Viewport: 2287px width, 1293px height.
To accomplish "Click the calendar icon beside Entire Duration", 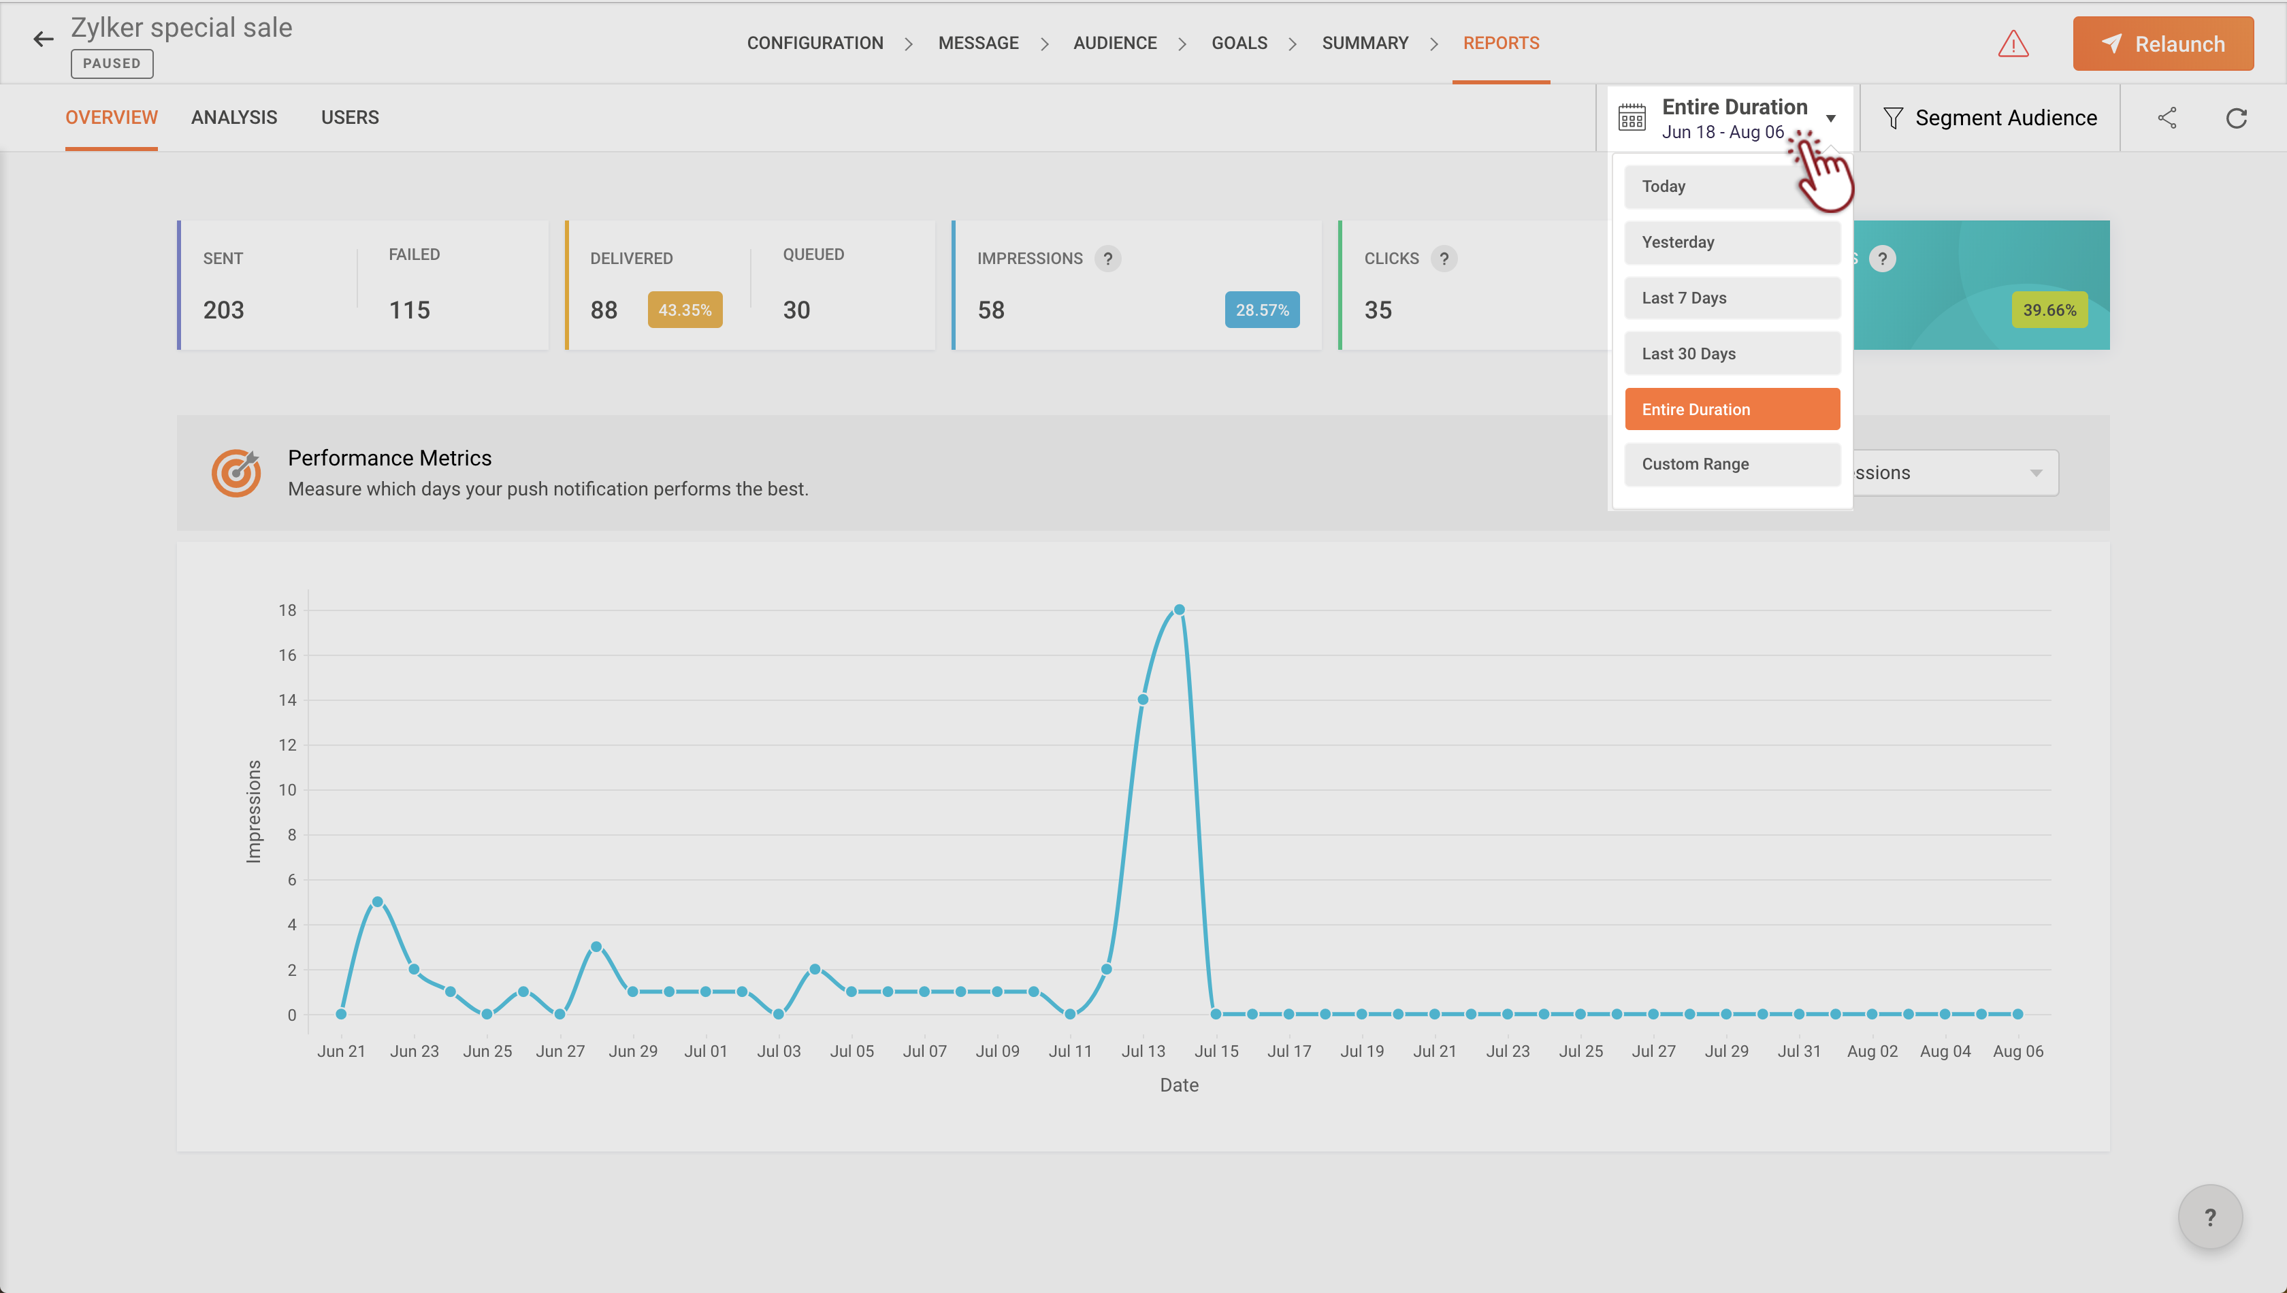I will (x=1632, y=118).
